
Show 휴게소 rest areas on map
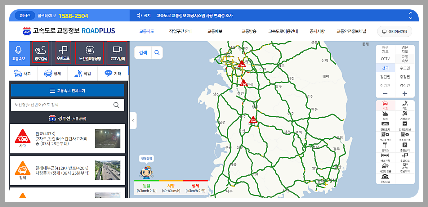point(385,147)
